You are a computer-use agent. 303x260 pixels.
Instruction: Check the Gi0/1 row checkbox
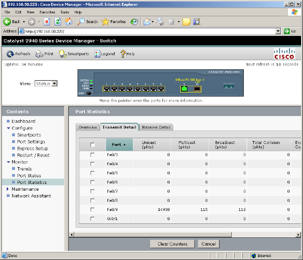92,219
